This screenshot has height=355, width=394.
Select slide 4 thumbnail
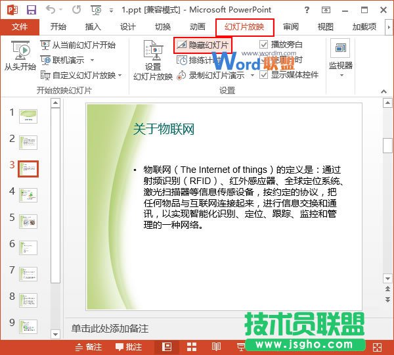coord(28,195)
